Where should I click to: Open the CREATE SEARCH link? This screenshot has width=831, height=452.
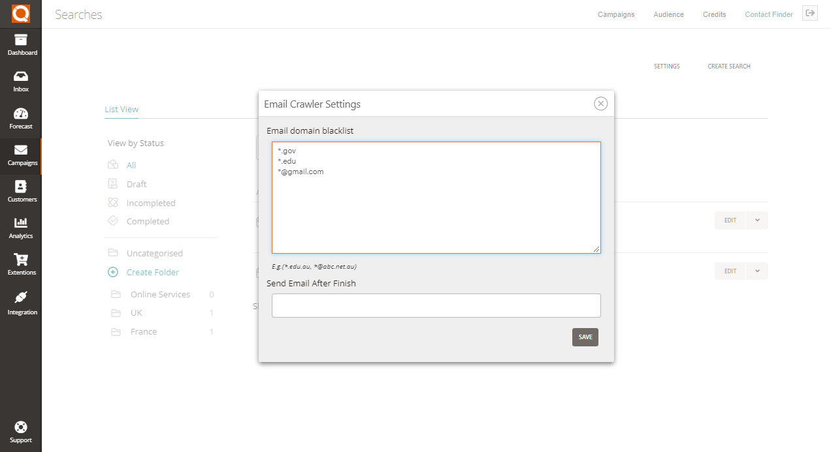728,66
